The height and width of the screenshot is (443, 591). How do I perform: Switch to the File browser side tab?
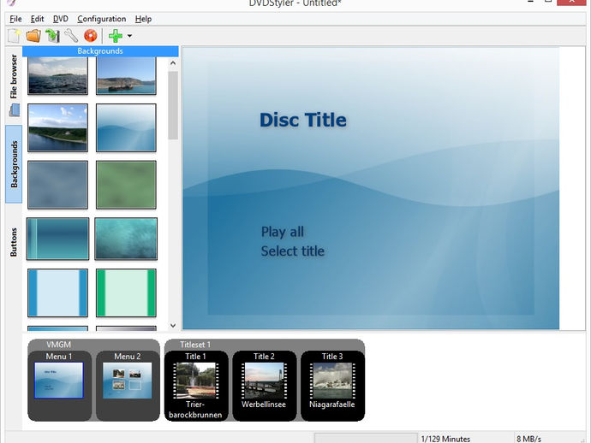click(14, 85)
